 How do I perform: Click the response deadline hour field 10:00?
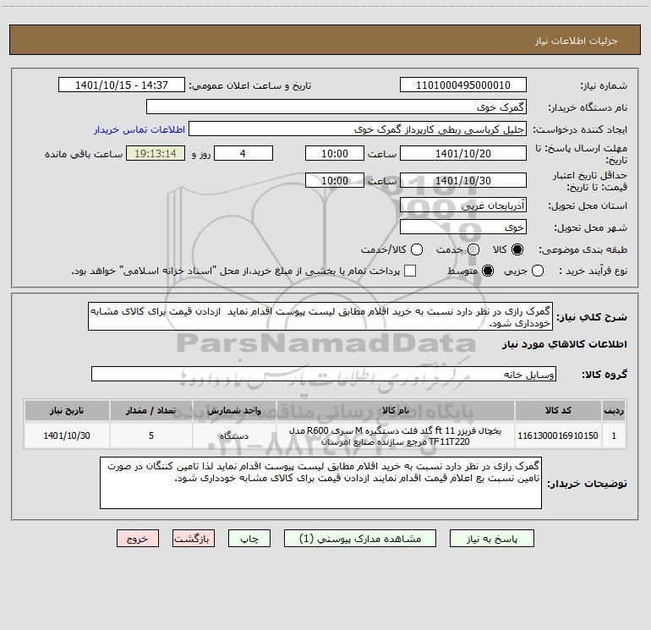(335, 153)
